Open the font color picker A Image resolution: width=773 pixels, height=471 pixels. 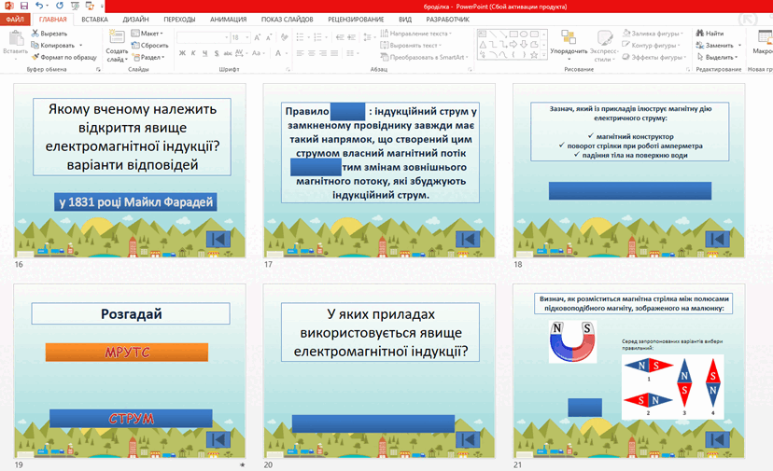(x=280, y=53)
